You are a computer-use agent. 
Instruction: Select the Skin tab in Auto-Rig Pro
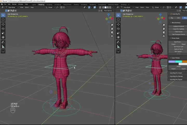[178, 18]
